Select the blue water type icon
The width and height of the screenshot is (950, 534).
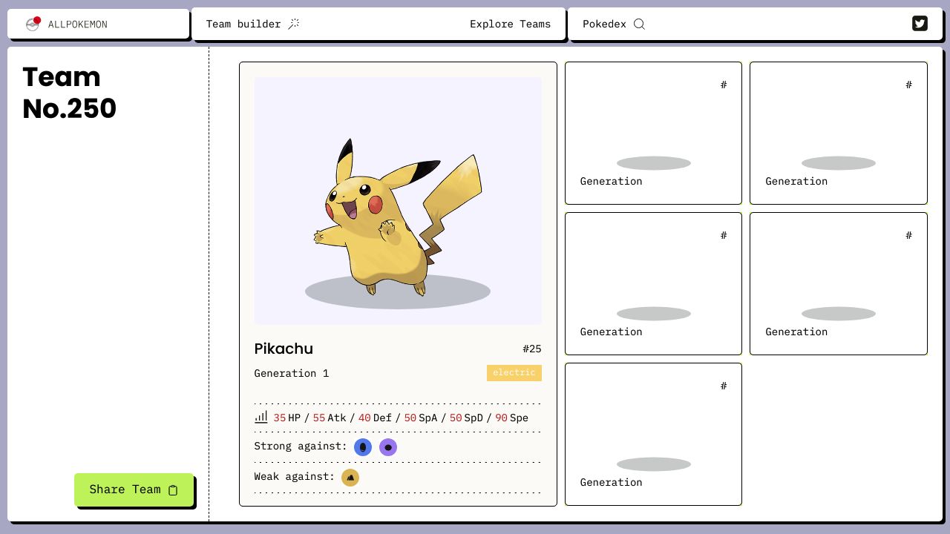point(363,447)
